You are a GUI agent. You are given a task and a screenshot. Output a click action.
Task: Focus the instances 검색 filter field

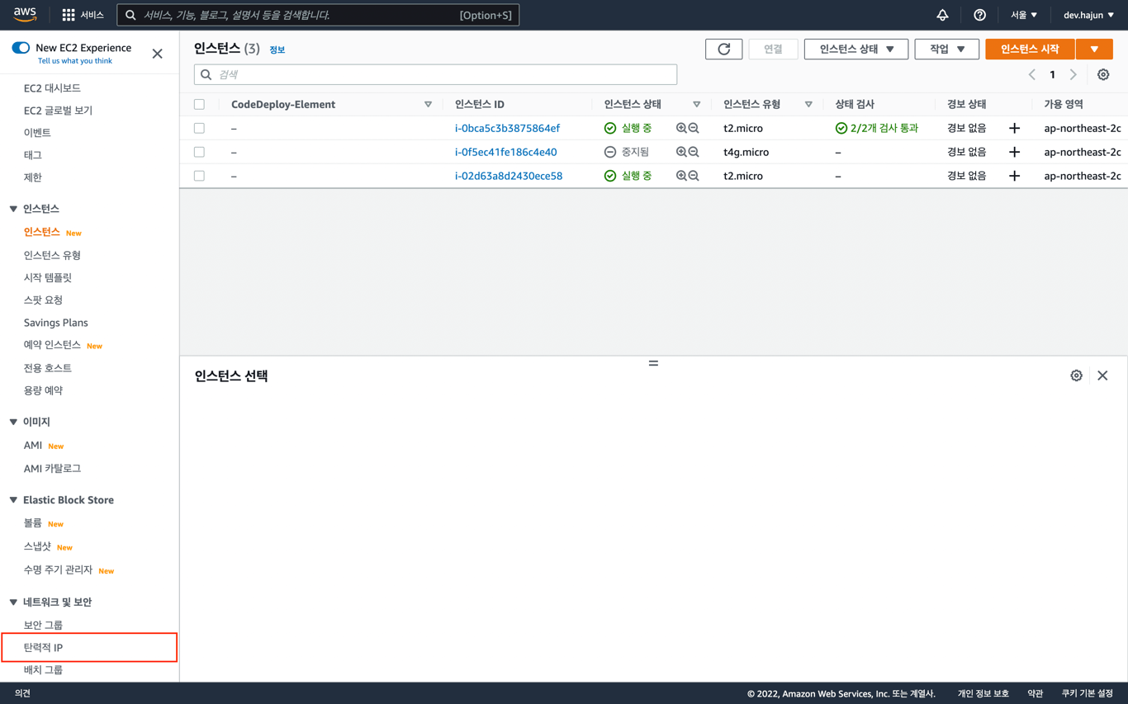(435, 74)
